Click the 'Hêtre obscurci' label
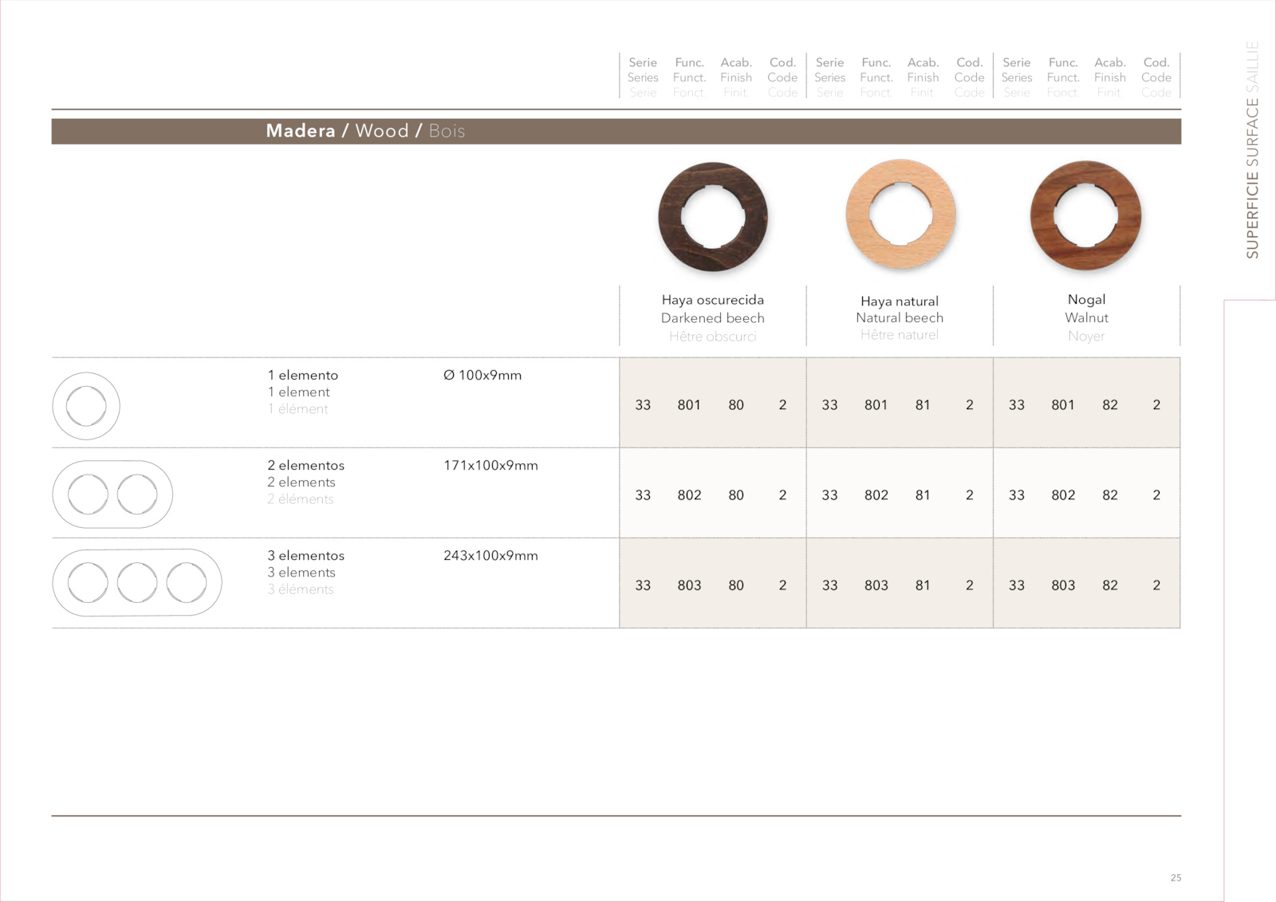 coord(713,336)
